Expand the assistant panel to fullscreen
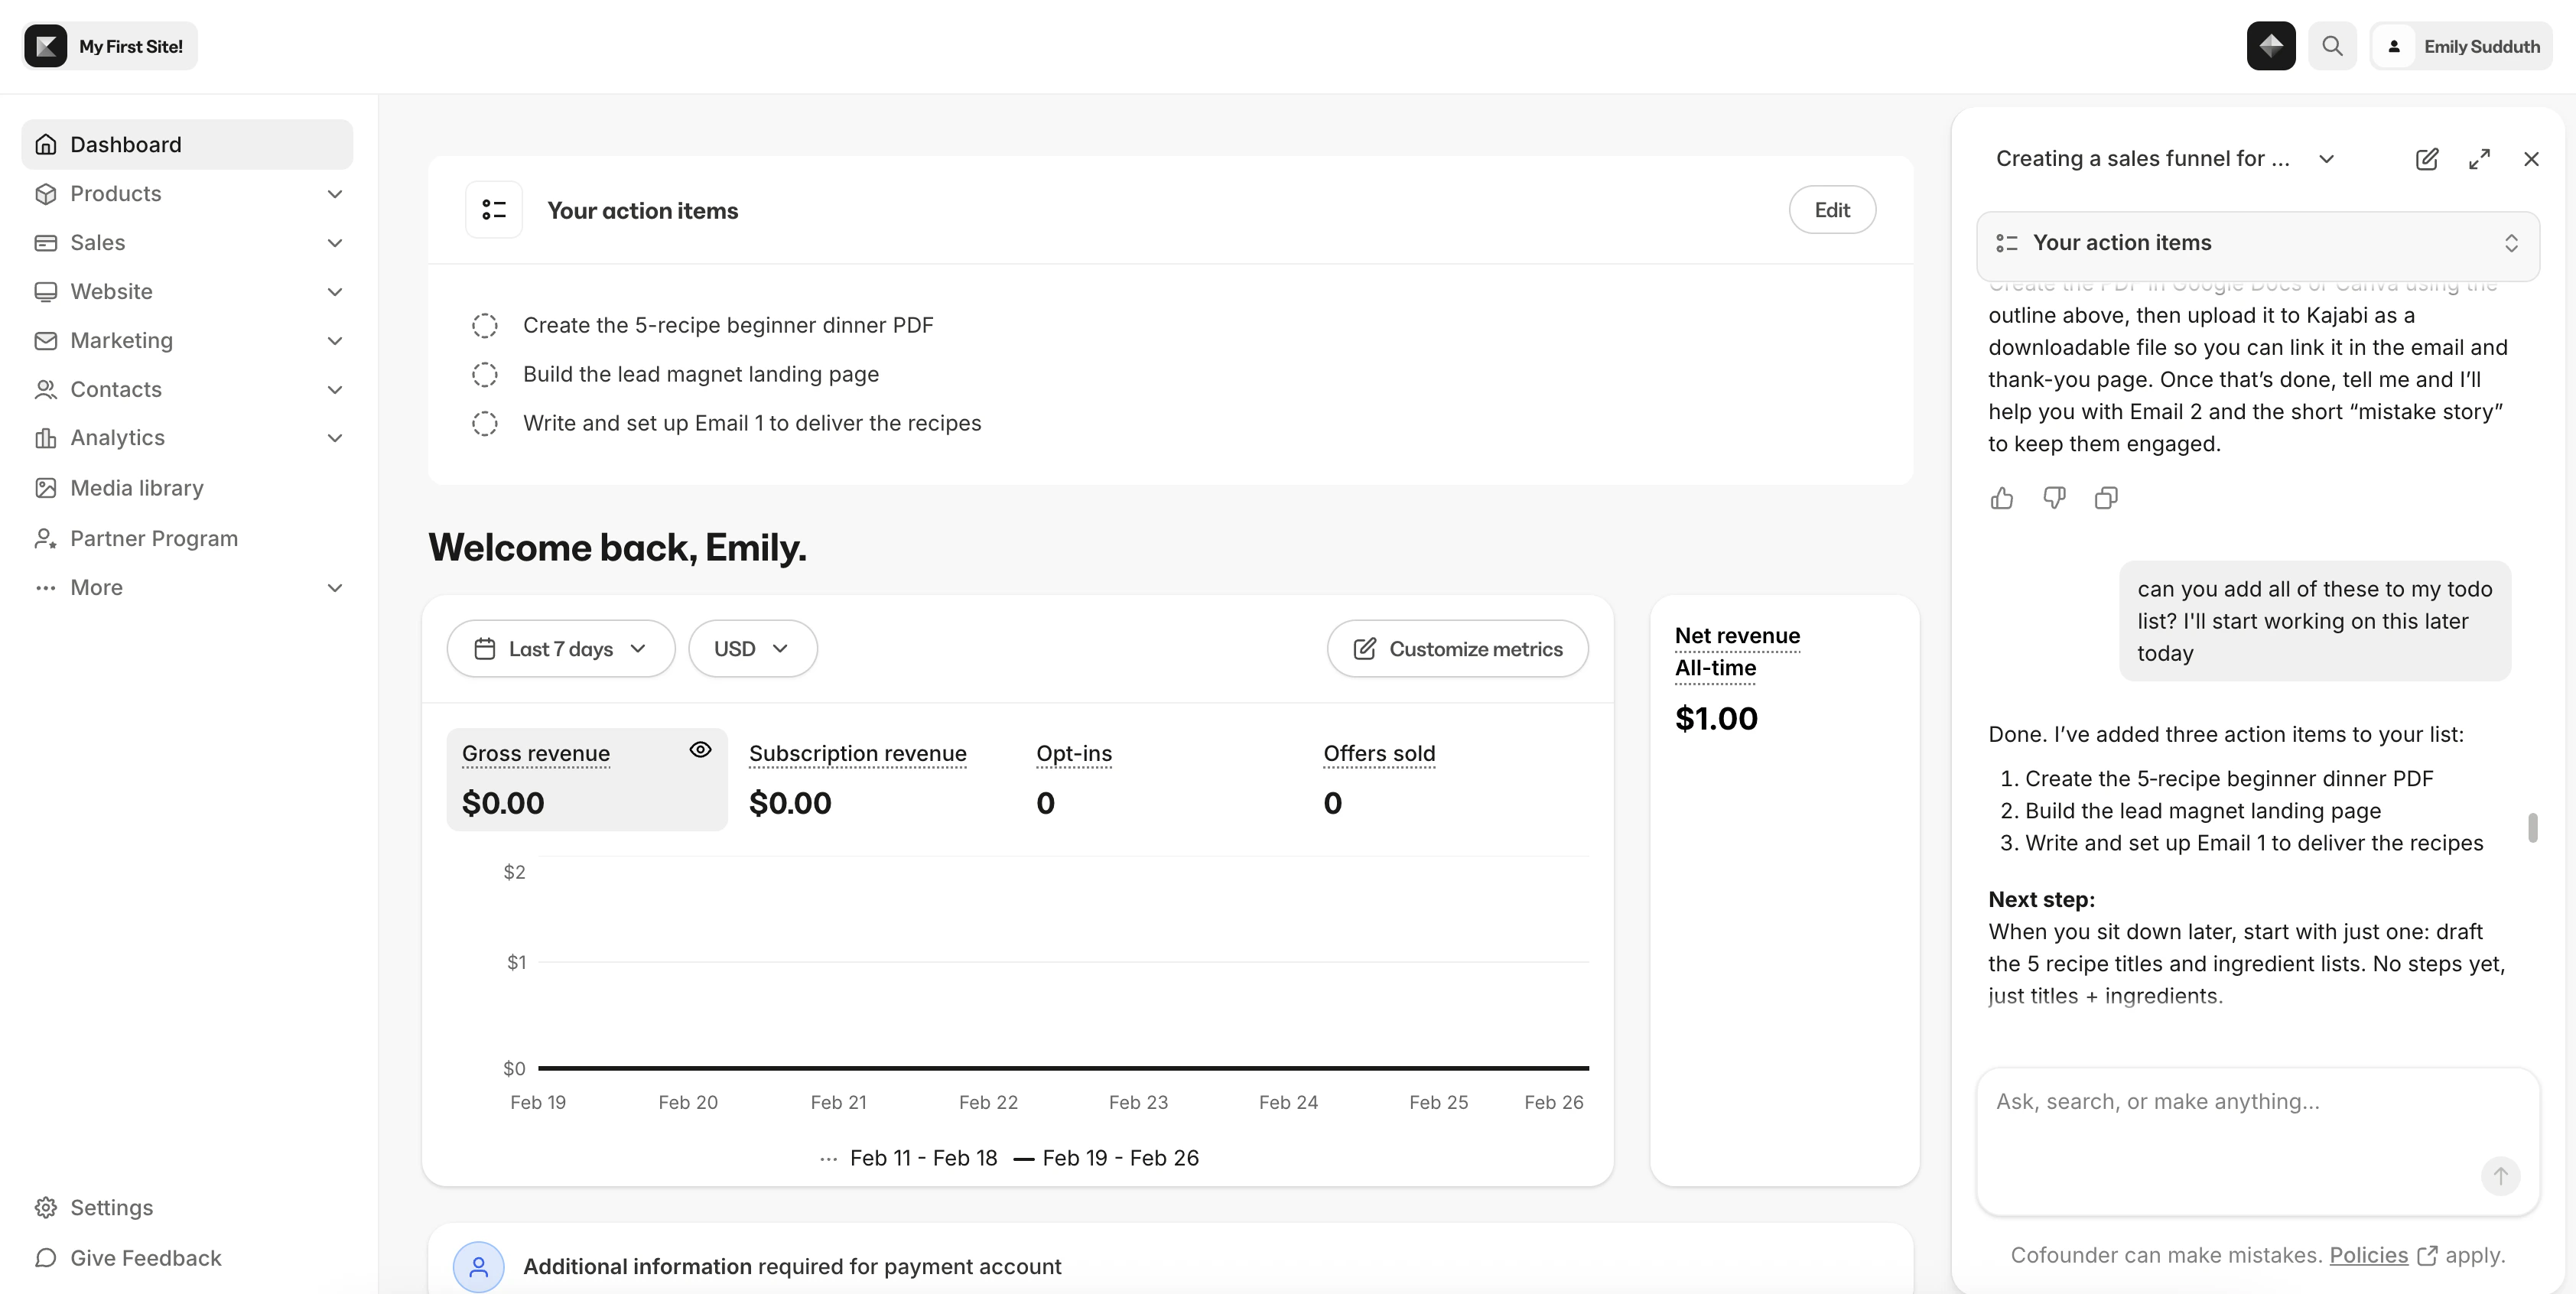This screenshot has height=1294, width=2576. [2480, 159]
